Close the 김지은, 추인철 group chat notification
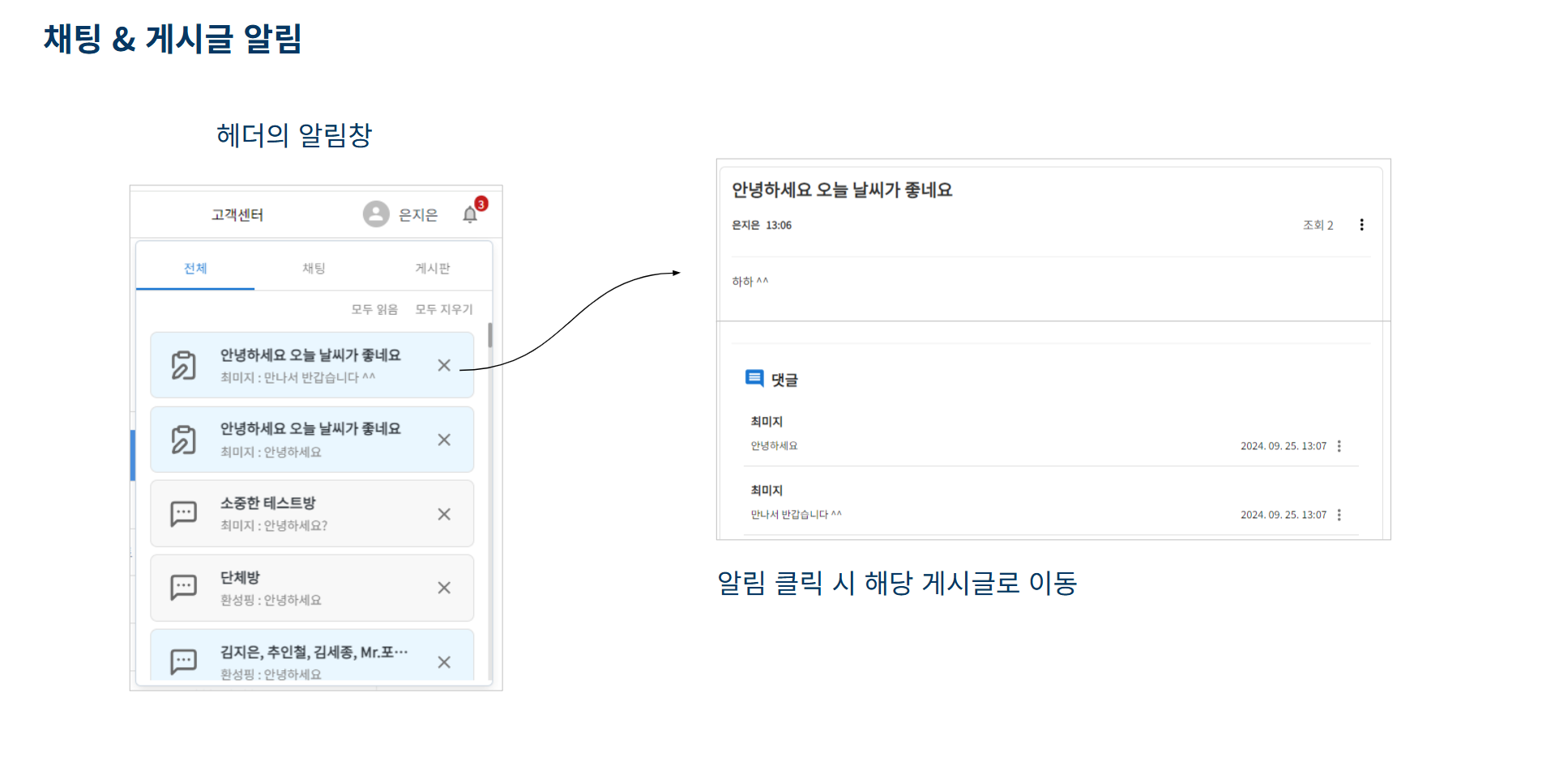The width and height of the screenshot is (1555, 769). coord(444,662)
